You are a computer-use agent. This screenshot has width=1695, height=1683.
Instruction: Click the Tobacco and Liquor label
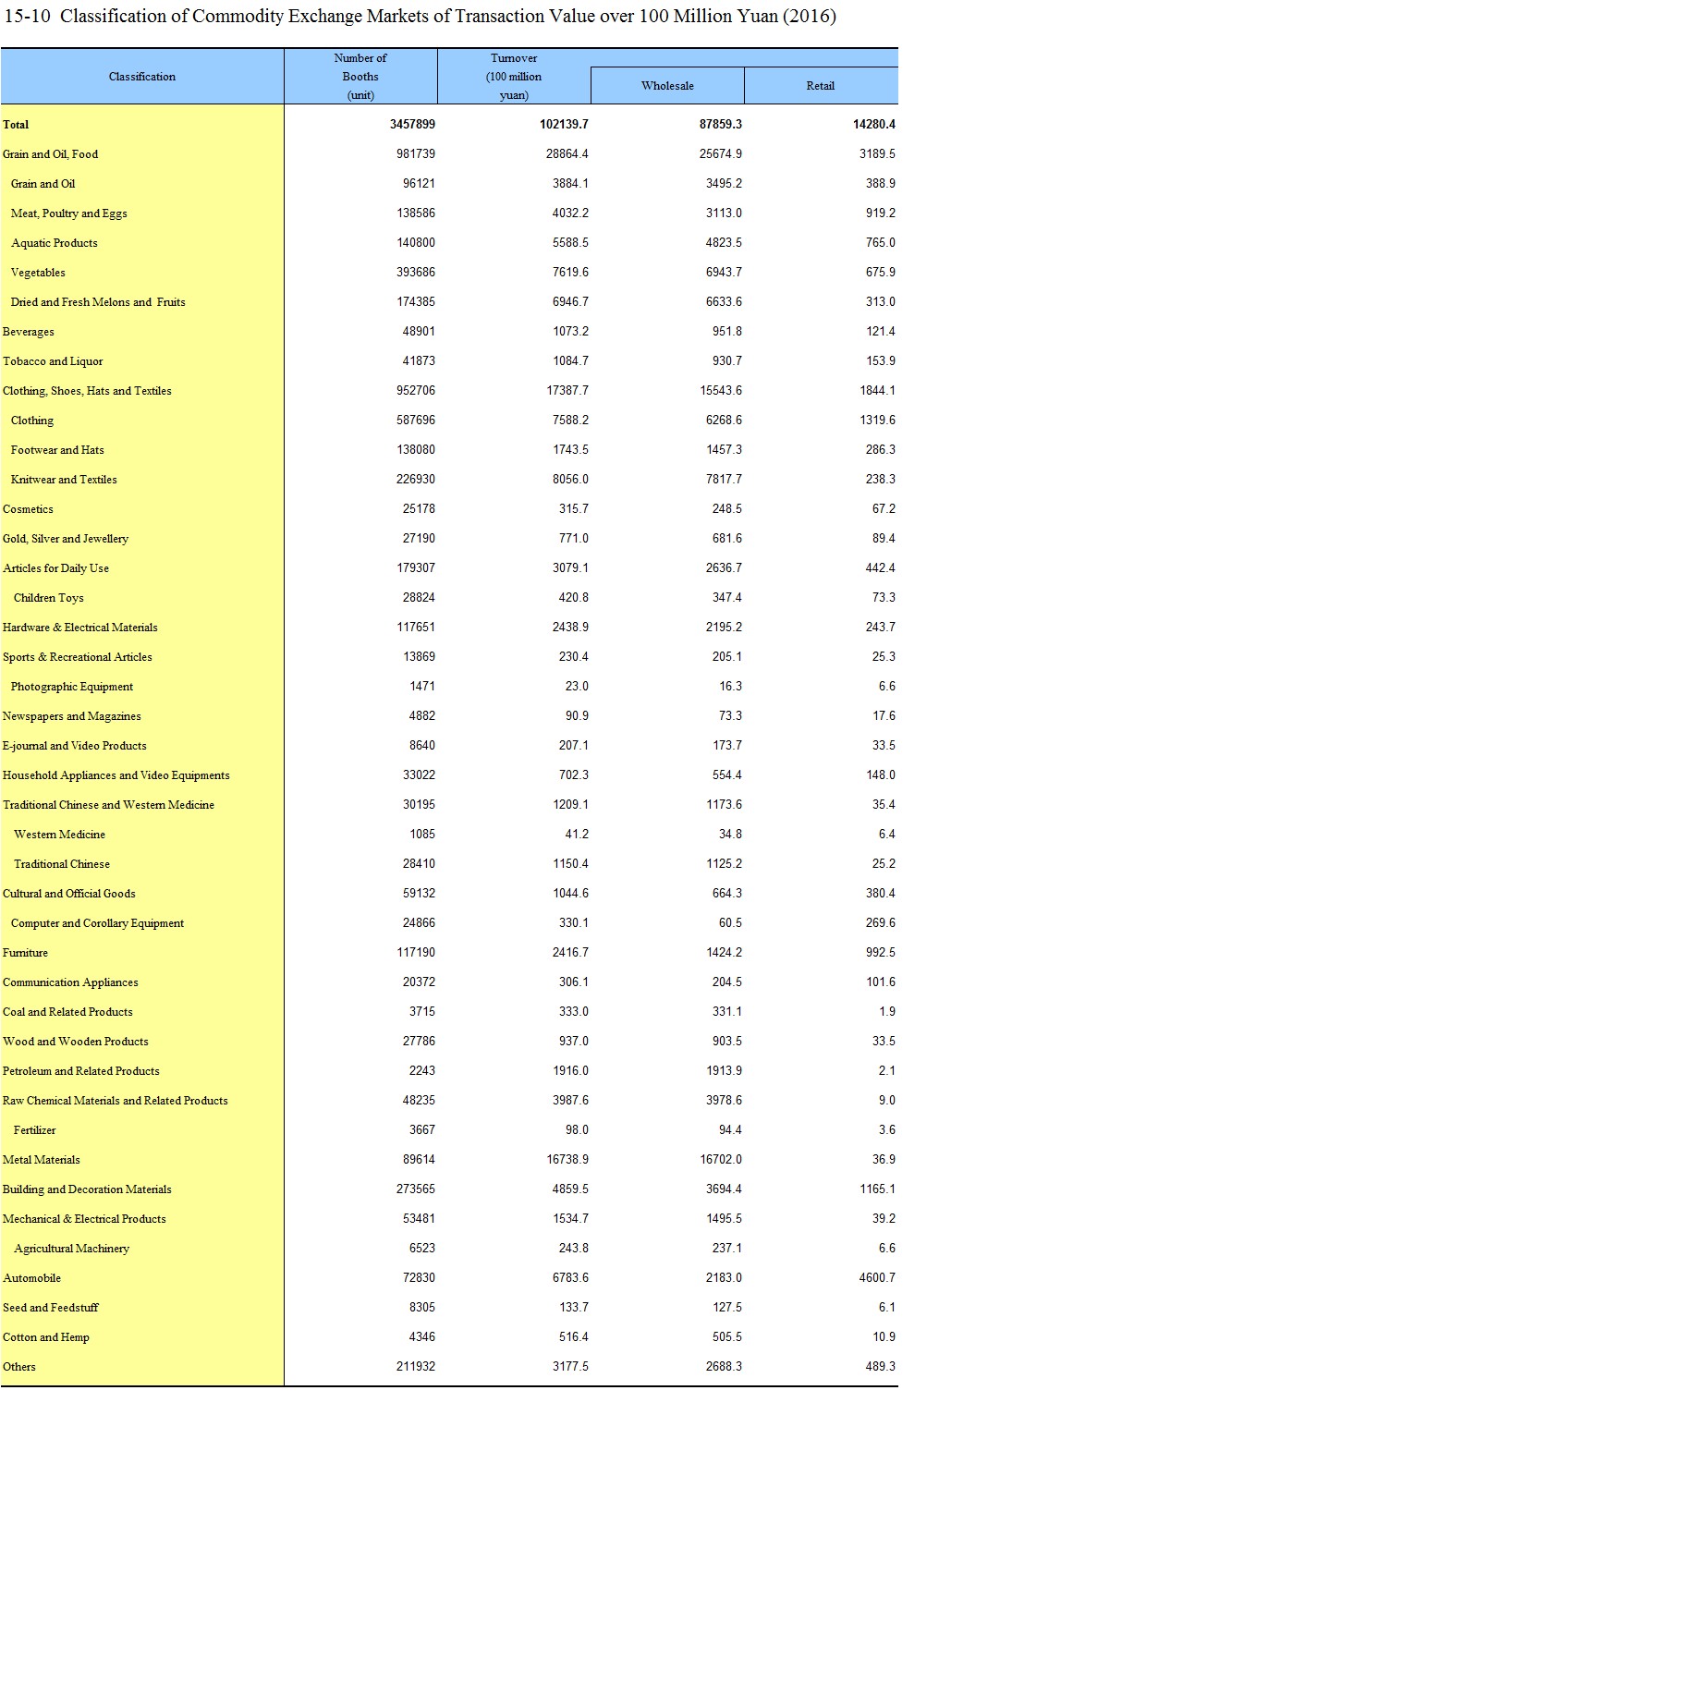(x=53, y=361)
